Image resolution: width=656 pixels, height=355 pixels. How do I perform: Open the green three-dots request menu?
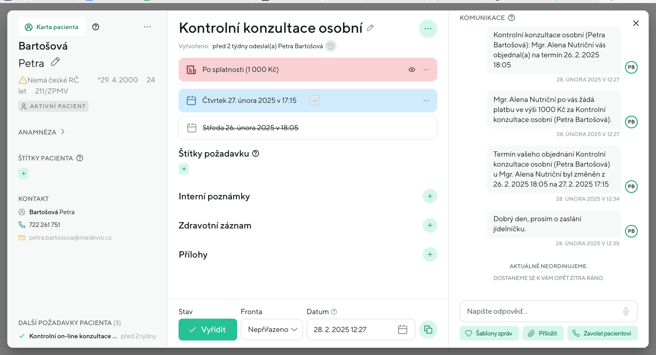click(428, 29)
